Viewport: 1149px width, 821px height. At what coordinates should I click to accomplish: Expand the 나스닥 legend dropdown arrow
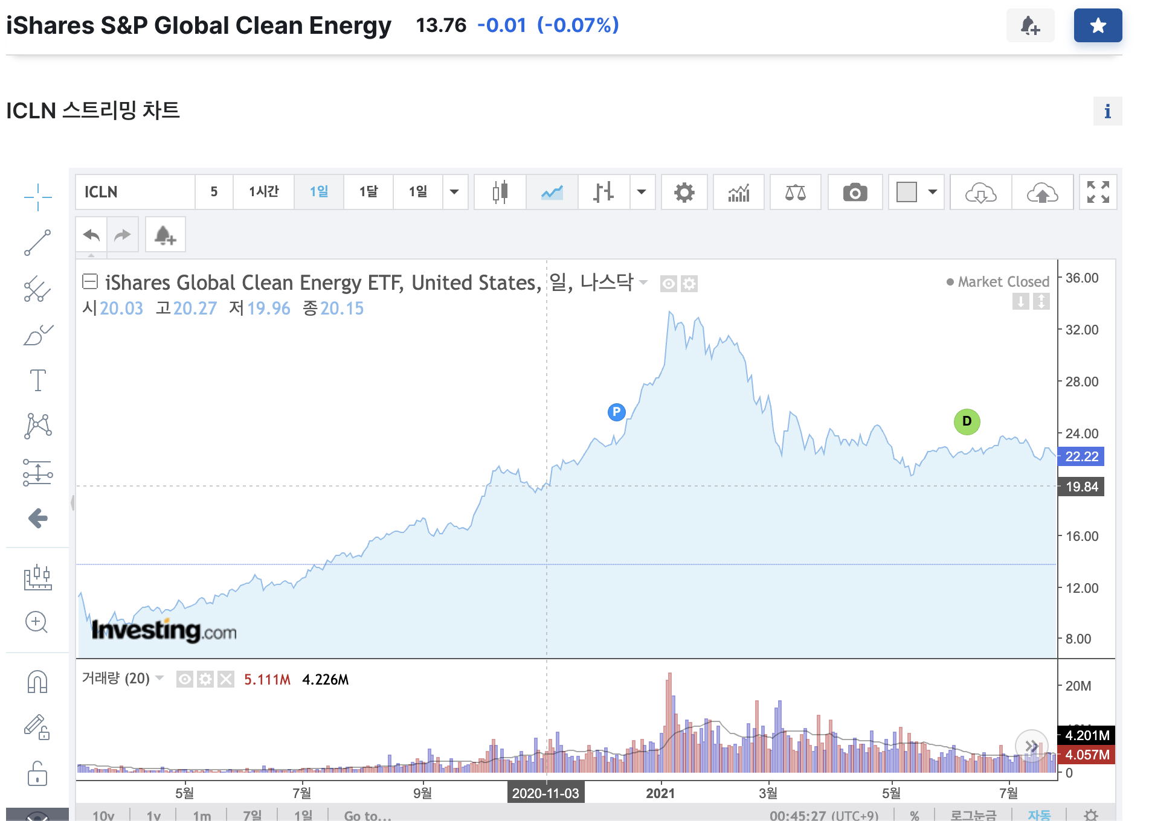643,283
